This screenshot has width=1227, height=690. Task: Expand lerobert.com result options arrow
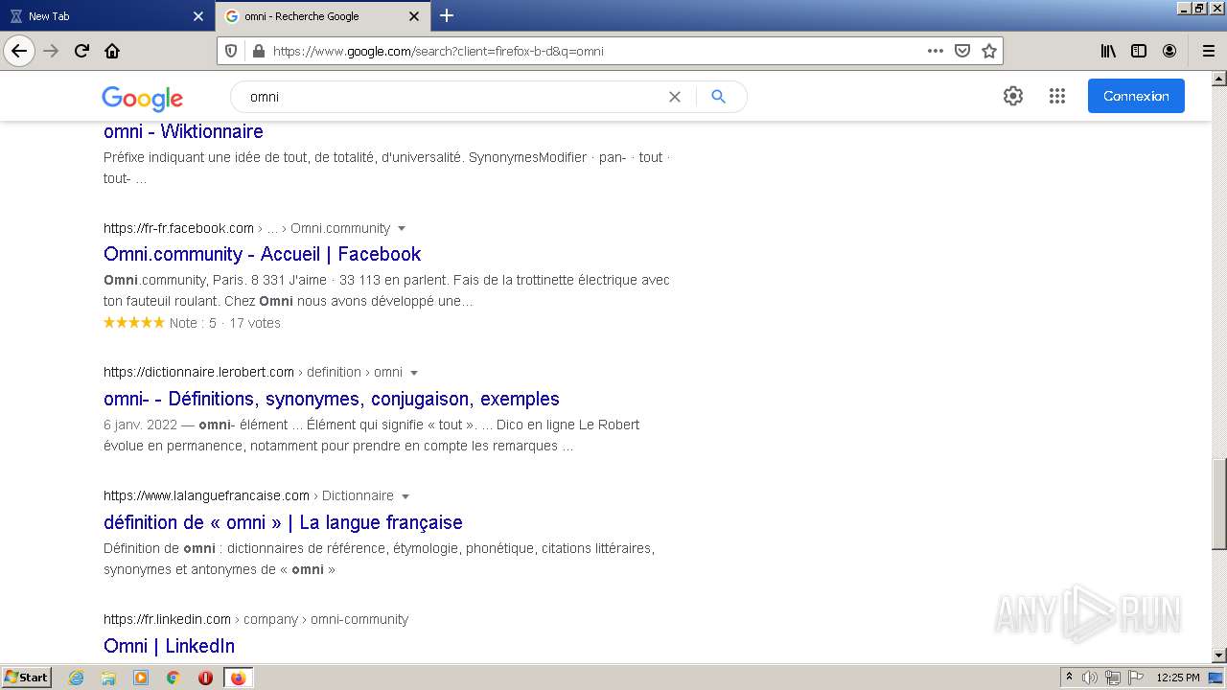414,372
